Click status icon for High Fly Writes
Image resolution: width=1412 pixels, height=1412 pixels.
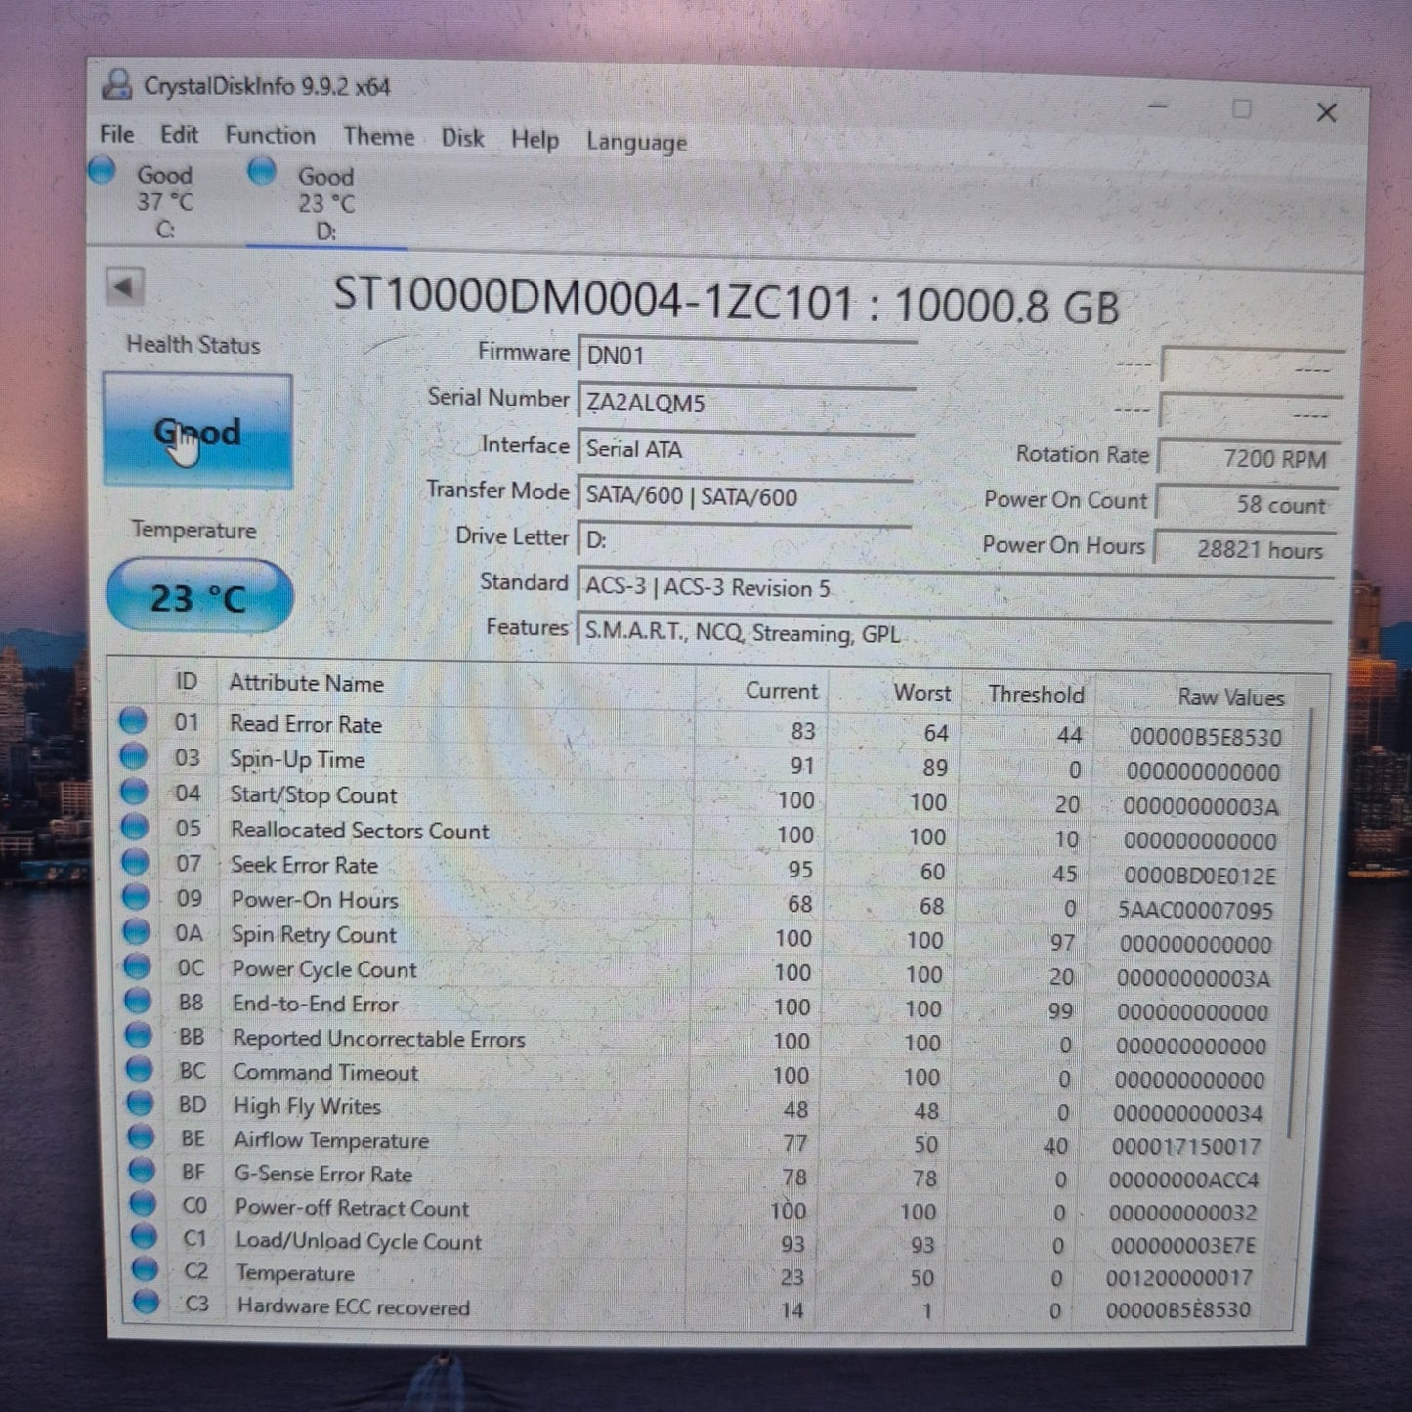tap(141, 1103)
